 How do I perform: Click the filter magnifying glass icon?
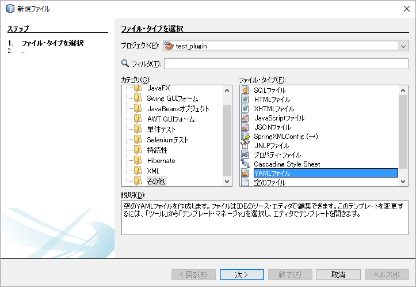click(125, 63)
